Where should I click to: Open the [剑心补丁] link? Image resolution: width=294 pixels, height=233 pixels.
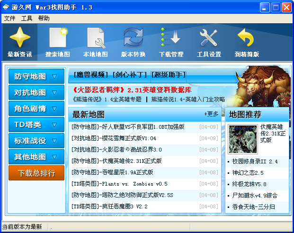130,75
